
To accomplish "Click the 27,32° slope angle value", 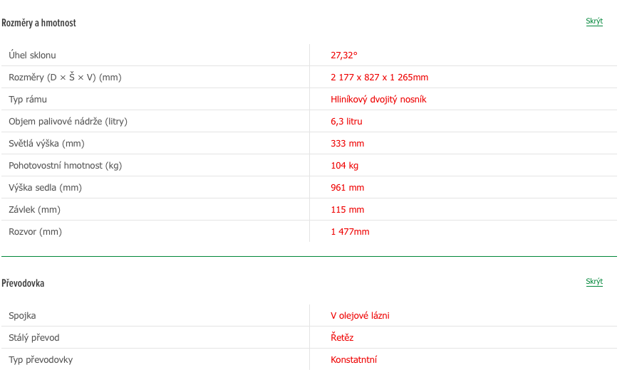I will point(344,55).
